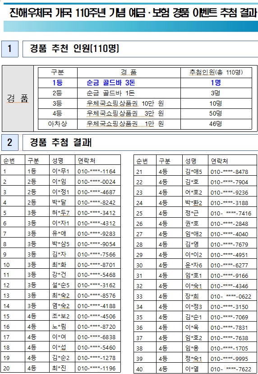This screenshot has height=374, width=258.
Task: Select winner name '최*화'
Action: (x=59, y=265)
